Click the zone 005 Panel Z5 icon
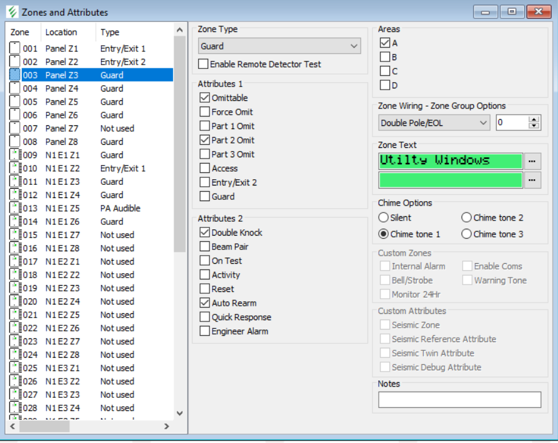 click(x=15, y=102)
